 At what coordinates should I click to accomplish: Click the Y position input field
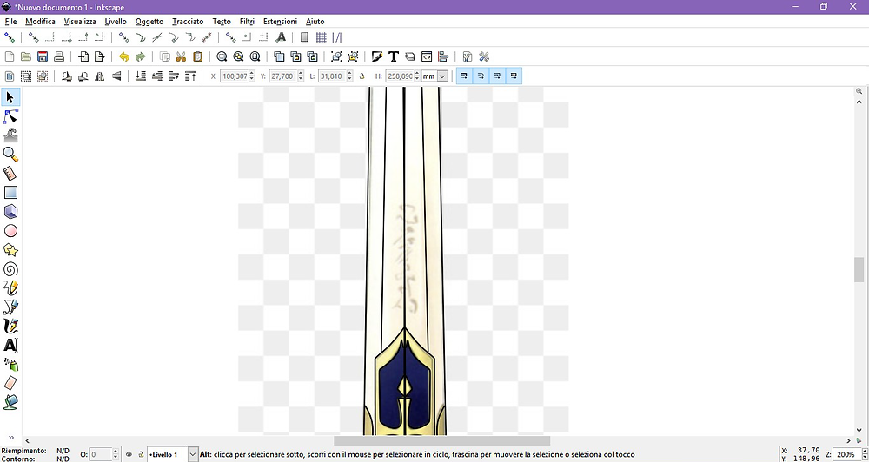(x=283, y=76)
